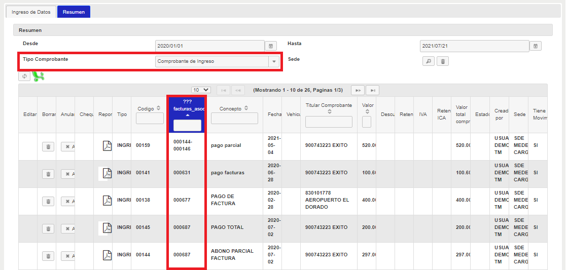Open the Desde date calendar picker
This screenshot has width=567, height=270.
pyautogui.click(x=271, y=46)
